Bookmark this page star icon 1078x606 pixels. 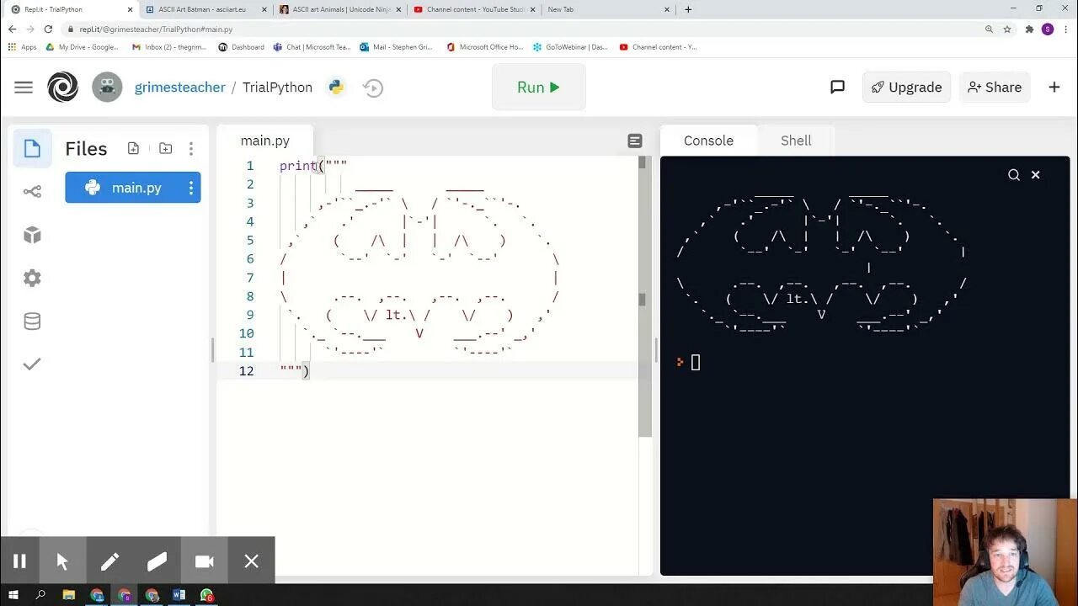point(1007,29)
